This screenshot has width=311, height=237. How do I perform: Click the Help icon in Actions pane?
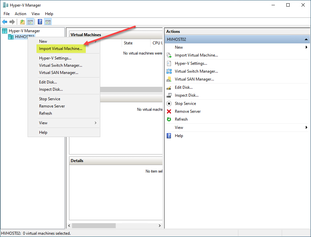pos(169,136)
